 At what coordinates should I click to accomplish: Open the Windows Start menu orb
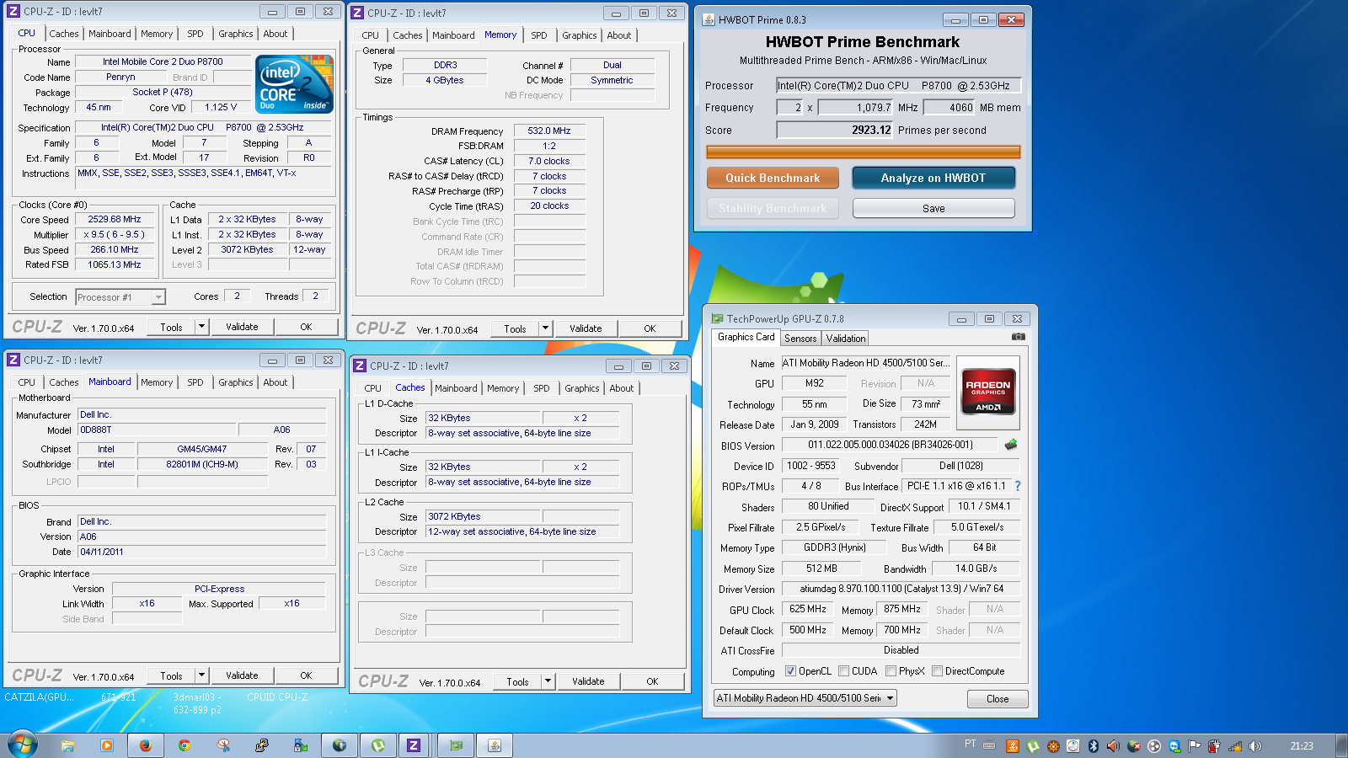click(x=23, y=745)
